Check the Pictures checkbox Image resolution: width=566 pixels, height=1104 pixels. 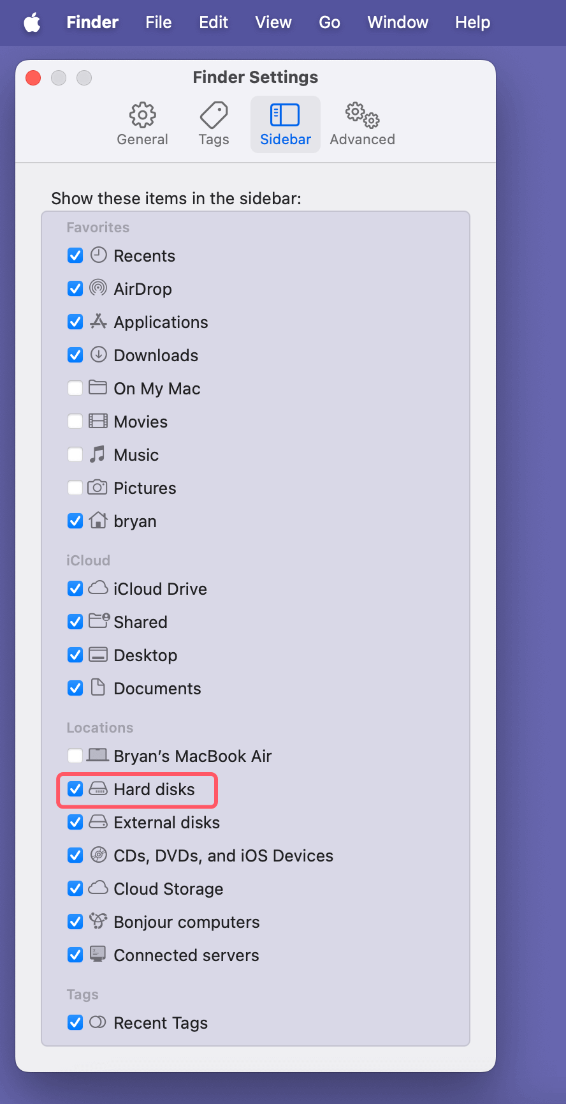(x=75, y=488)
